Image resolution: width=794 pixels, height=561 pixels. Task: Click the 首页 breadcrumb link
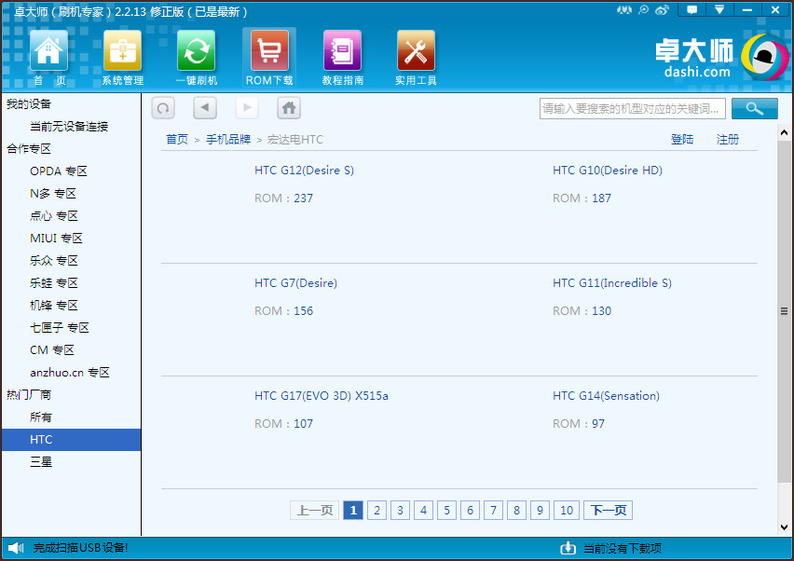coord(177,139)
